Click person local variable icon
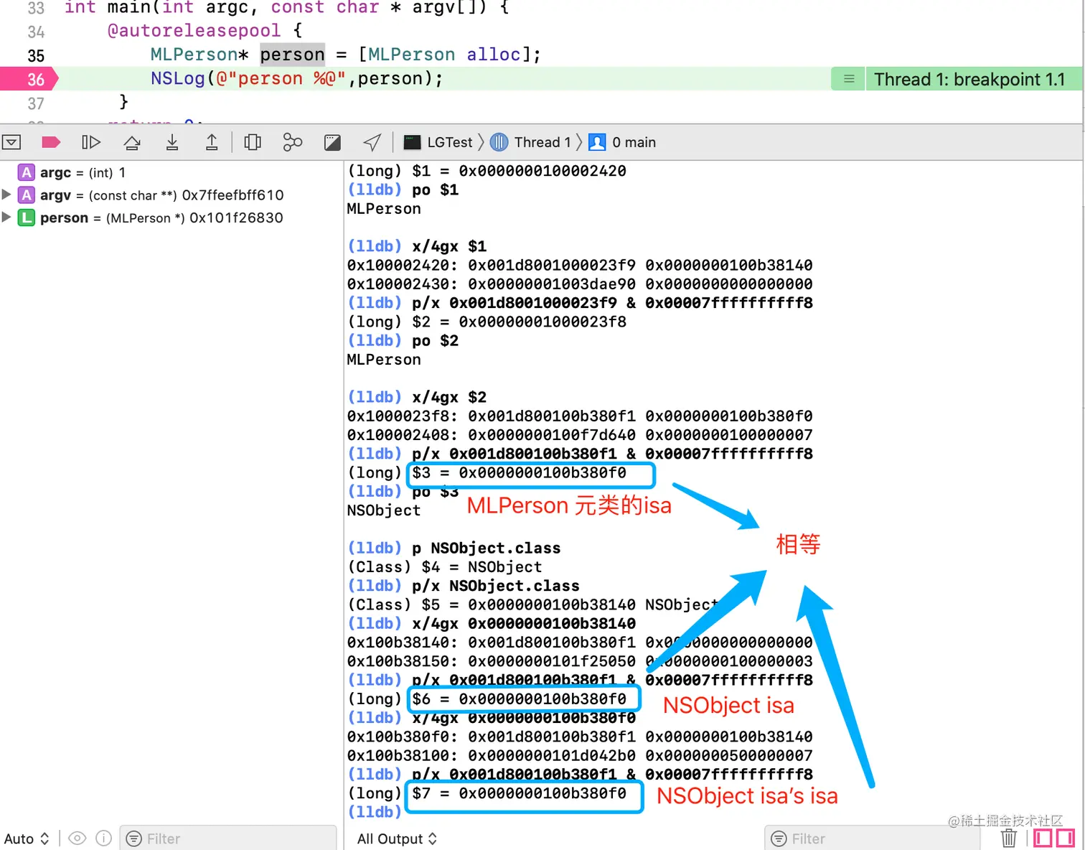Image resolution: width=1085 pixels, height=850 pixels. tap(27, 218)
